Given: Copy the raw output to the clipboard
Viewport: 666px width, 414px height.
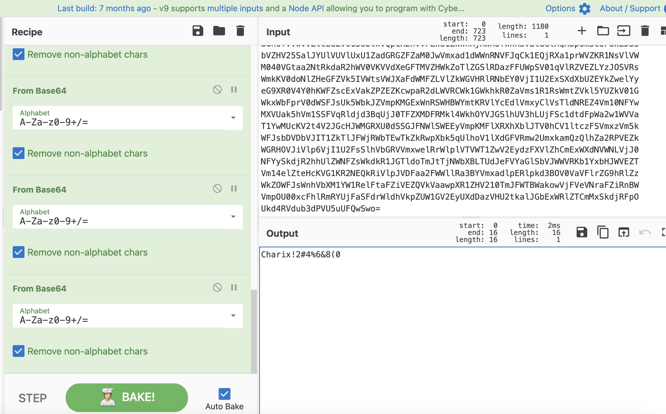Looking at the screenshot, I should coord(603,232).
